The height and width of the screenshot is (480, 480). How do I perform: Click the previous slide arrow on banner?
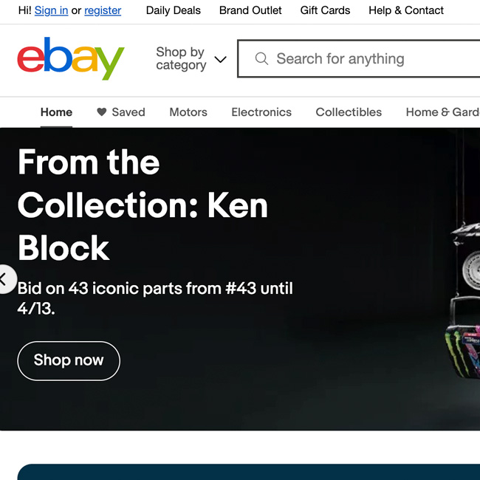(4, 279)
